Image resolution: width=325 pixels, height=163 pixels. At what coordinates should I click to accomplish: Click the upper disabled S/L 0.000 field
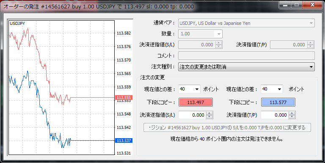[x=197, y=45]
